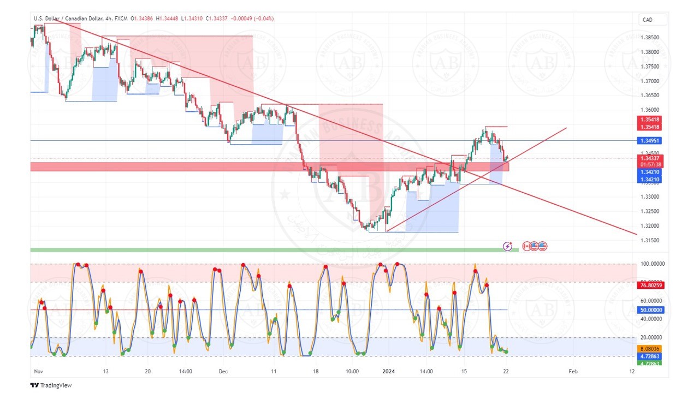Image resolution: width=699 pixels, height=393 pixels.
Task: Click the rightmost US flag event icon
Action: (542, 246)
